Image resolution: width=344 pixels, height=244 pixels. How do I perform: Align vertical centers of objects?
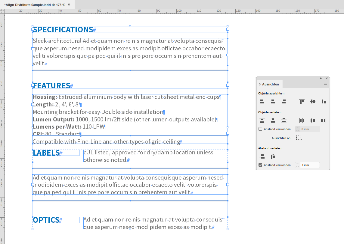[x=313, y=102]
